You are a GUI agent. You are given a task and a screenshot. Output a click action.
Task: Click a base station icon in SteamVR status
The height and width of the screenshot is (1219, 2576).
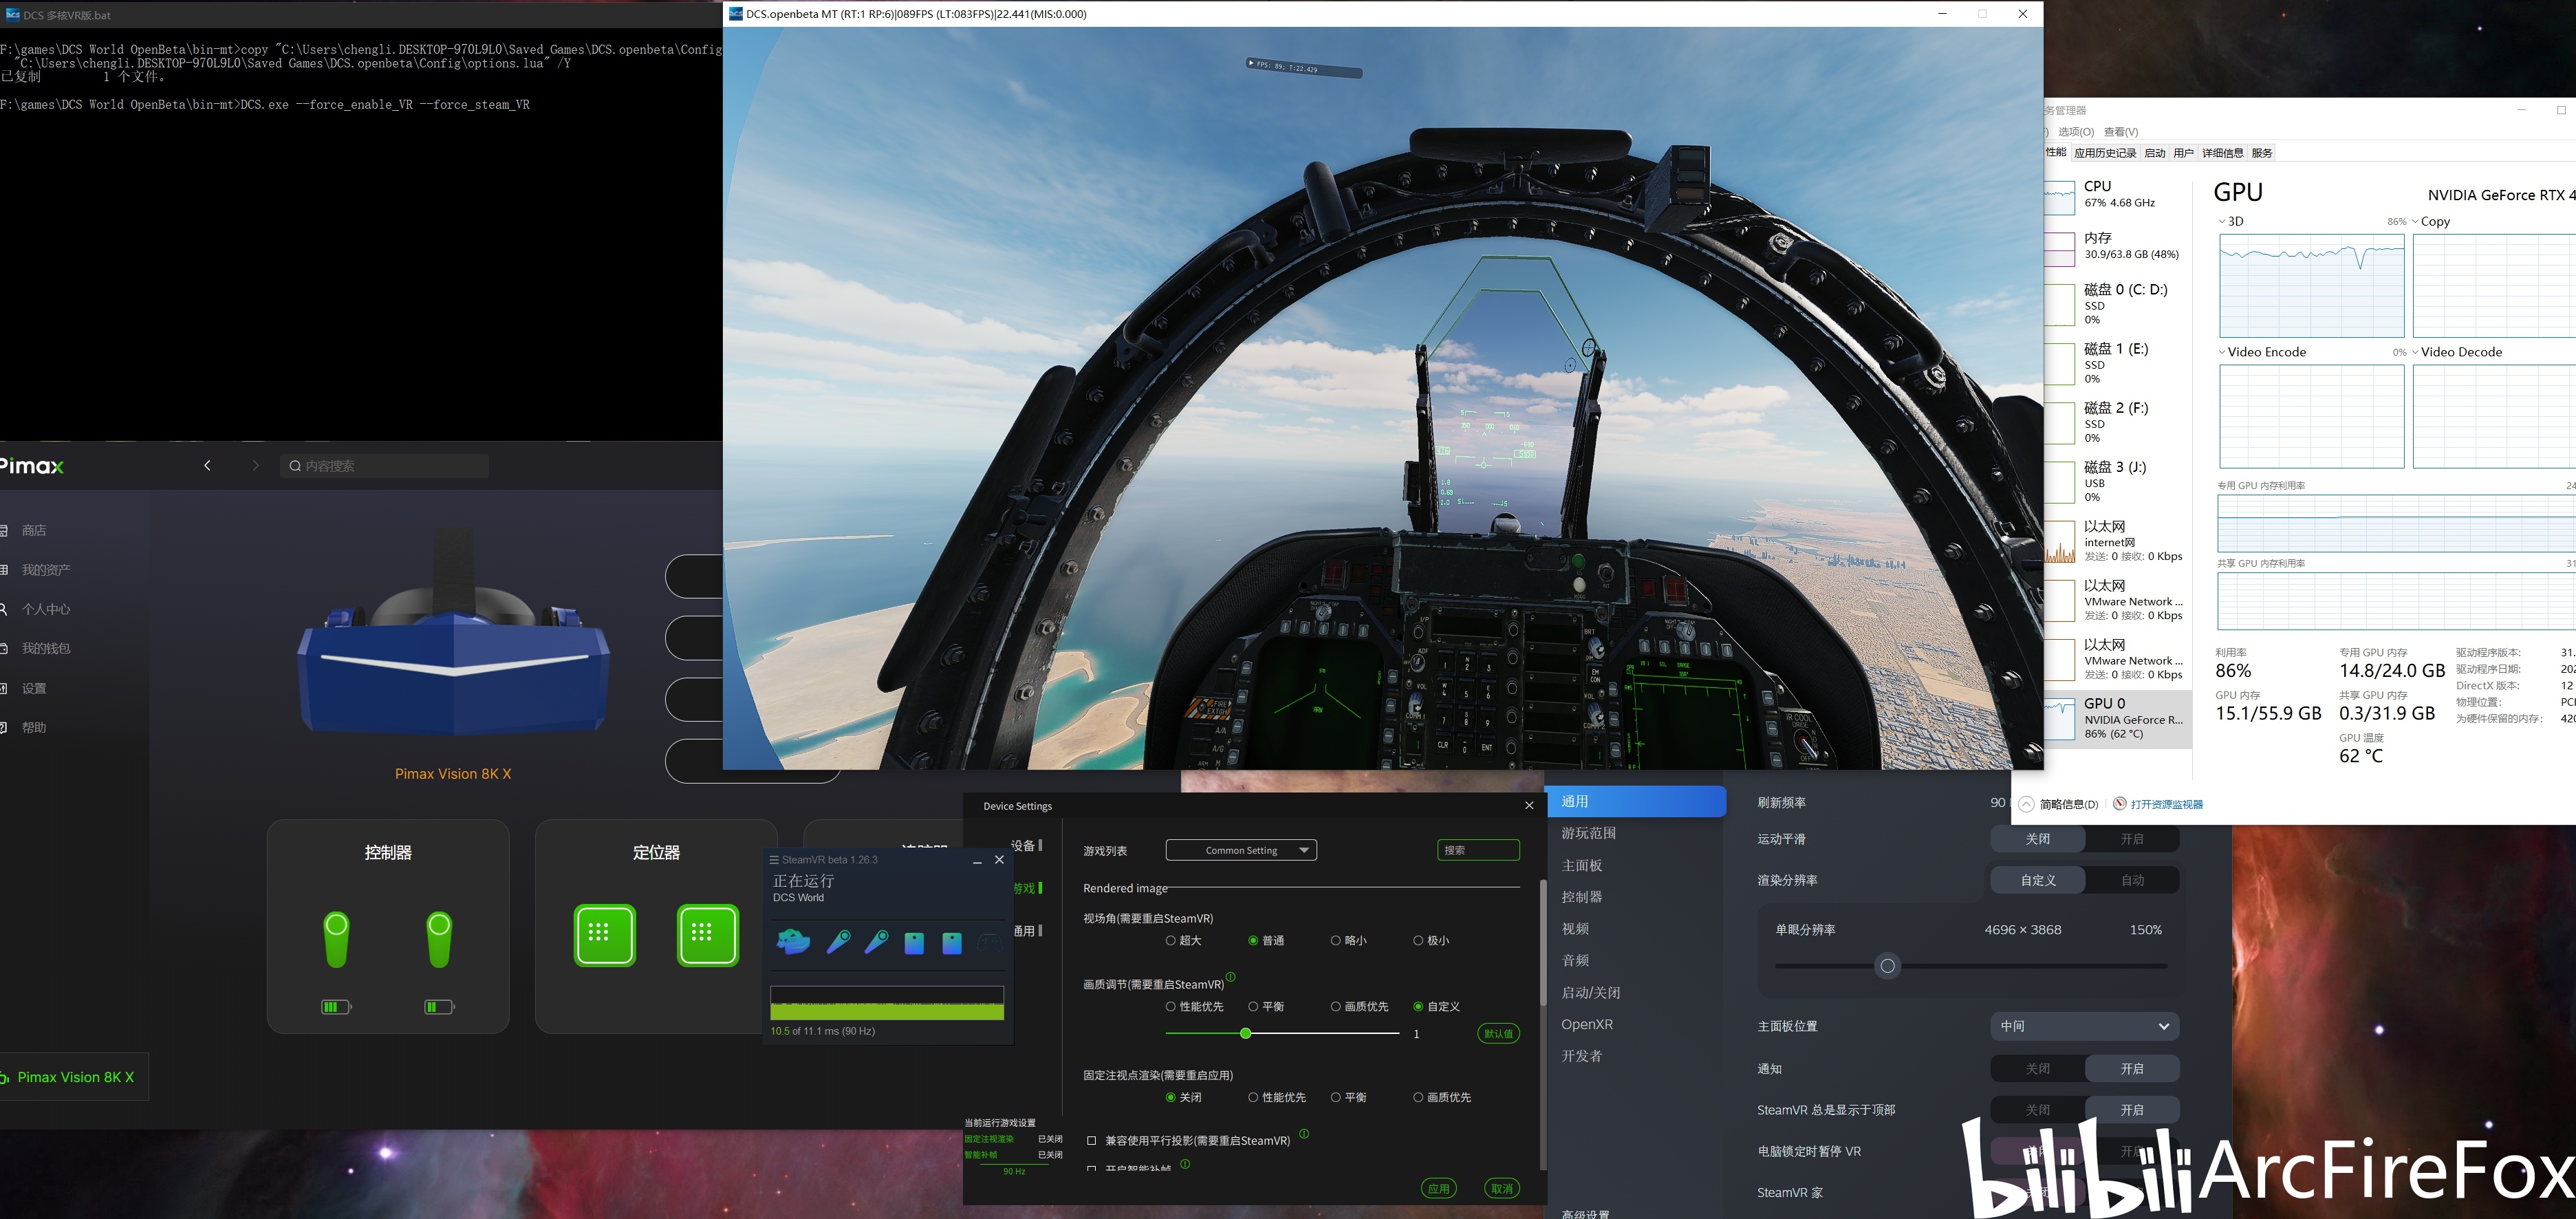[914, 941]
